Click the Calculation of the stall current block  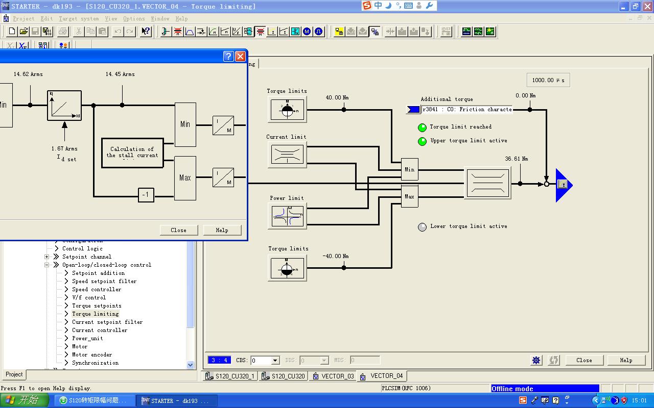point(132,152)
